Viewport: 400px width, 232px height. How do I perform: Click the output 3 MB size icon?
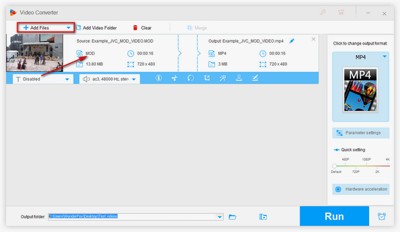[x=212, y=64]
